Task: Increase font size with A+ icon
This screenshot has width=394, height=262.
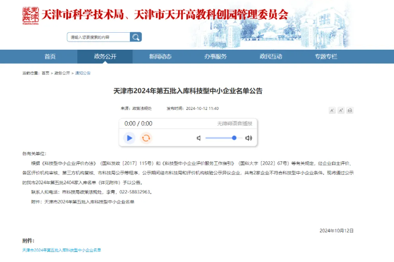Action: (x=341, y=110)
